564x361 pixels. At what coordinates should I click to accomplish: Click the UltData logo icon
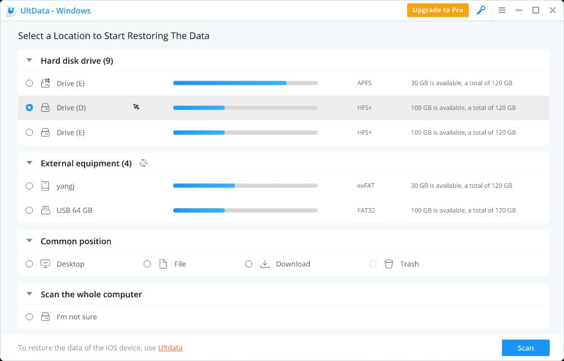[11, 11]
